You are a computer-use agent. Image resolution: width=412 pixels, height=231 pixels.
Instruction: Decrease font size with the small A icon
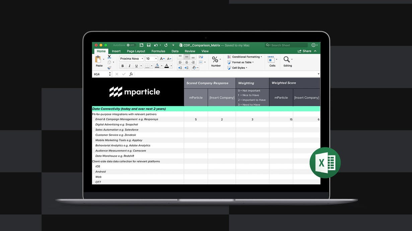click(x=169, y=59)
